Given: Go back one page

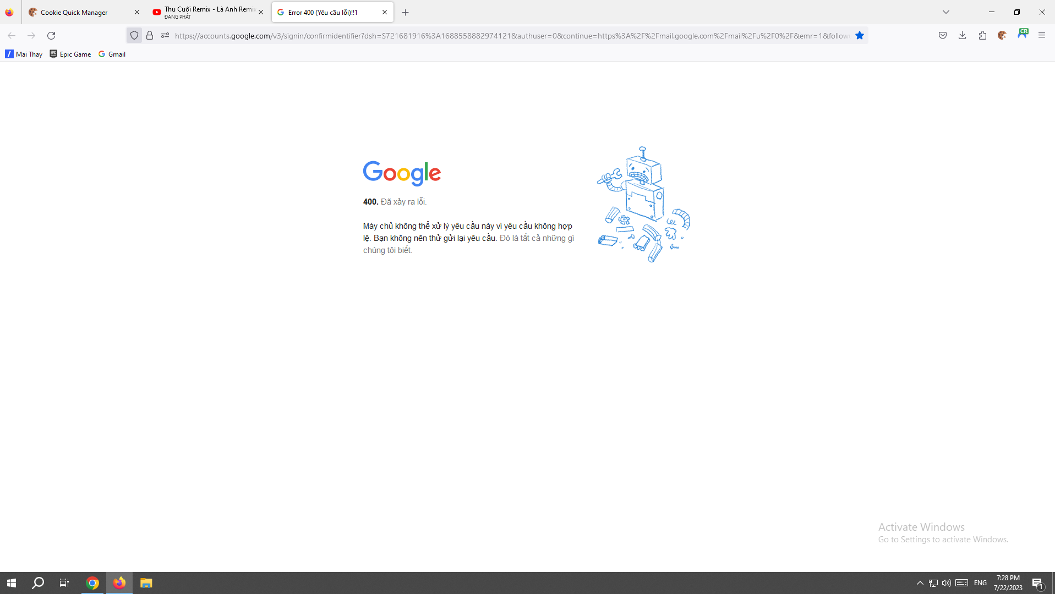Looking at the screenshot, I should click(12, 36).
